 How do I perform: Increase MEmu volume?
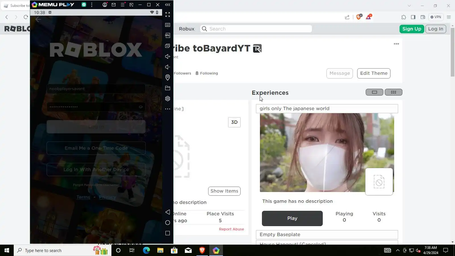pos(167,57)
